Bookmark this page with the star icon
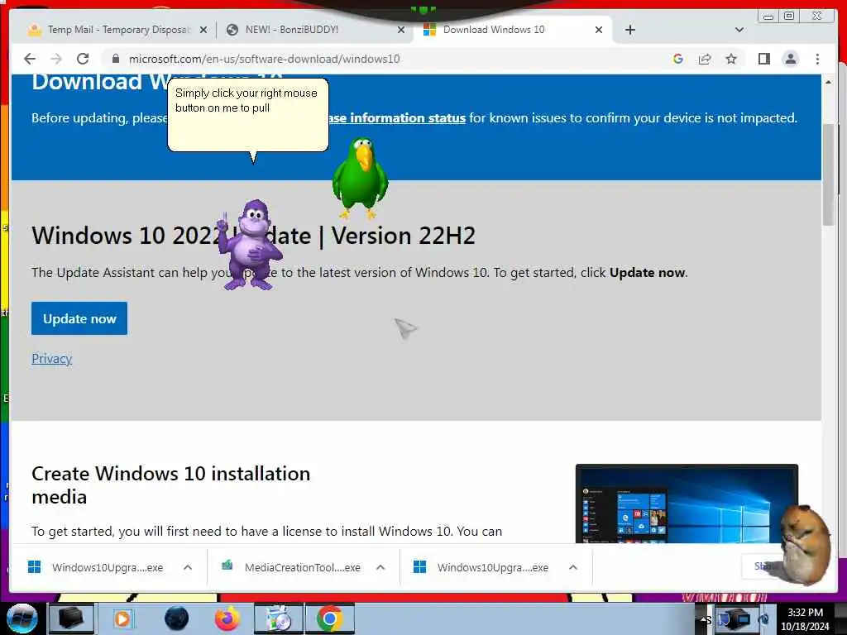Image resolution: width=847 pixels, height=635 pixels. [x=731, y=59]
